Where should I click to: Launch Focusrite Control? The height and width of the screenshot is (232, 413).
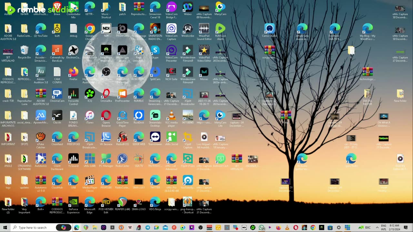click(73, 96)
